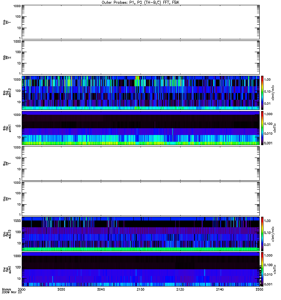
Task: Click the thb fbk edc12 spectrogram
Action: coord(140,93)
